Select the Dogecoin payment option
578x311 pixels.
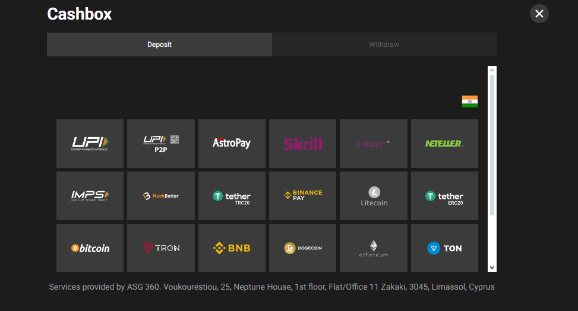click(x=302, y=247)
